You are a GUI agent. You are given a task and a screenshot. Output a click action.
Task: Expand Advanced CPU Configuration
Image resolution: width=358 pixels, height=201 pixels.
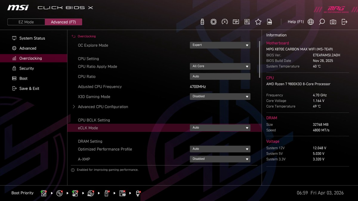coord(103,107)
